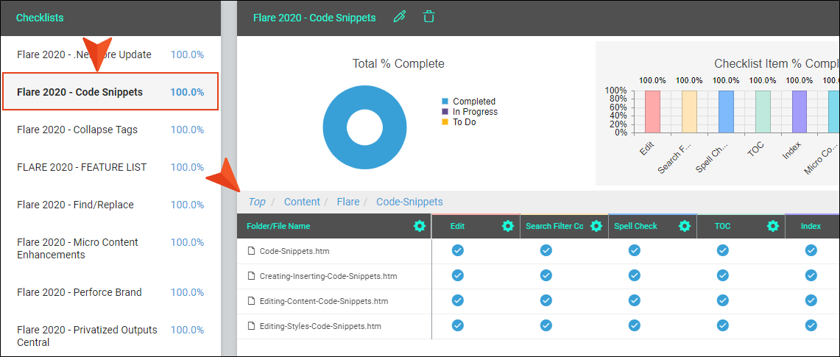Click the blue Spell Check bar in chart
The image size is (840, 357).
[x=726, y=111]
